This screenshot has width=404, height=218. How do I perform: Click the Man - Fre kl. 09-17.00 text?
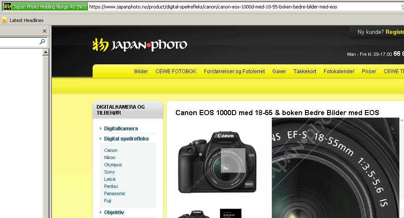369,54
